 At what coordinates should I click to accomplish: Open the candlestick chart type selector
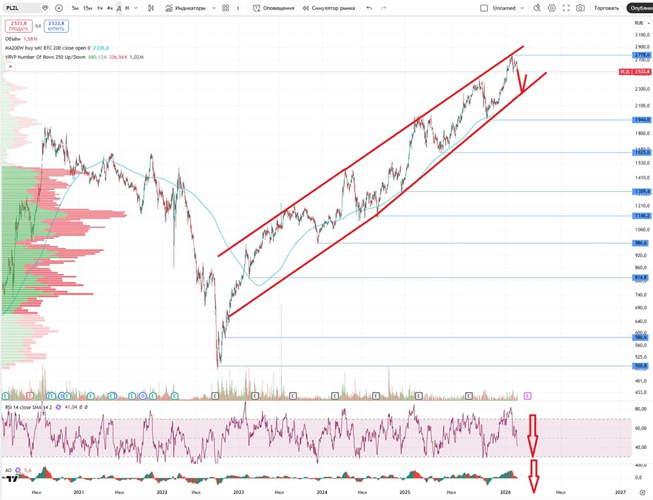[x=151, y=8]
